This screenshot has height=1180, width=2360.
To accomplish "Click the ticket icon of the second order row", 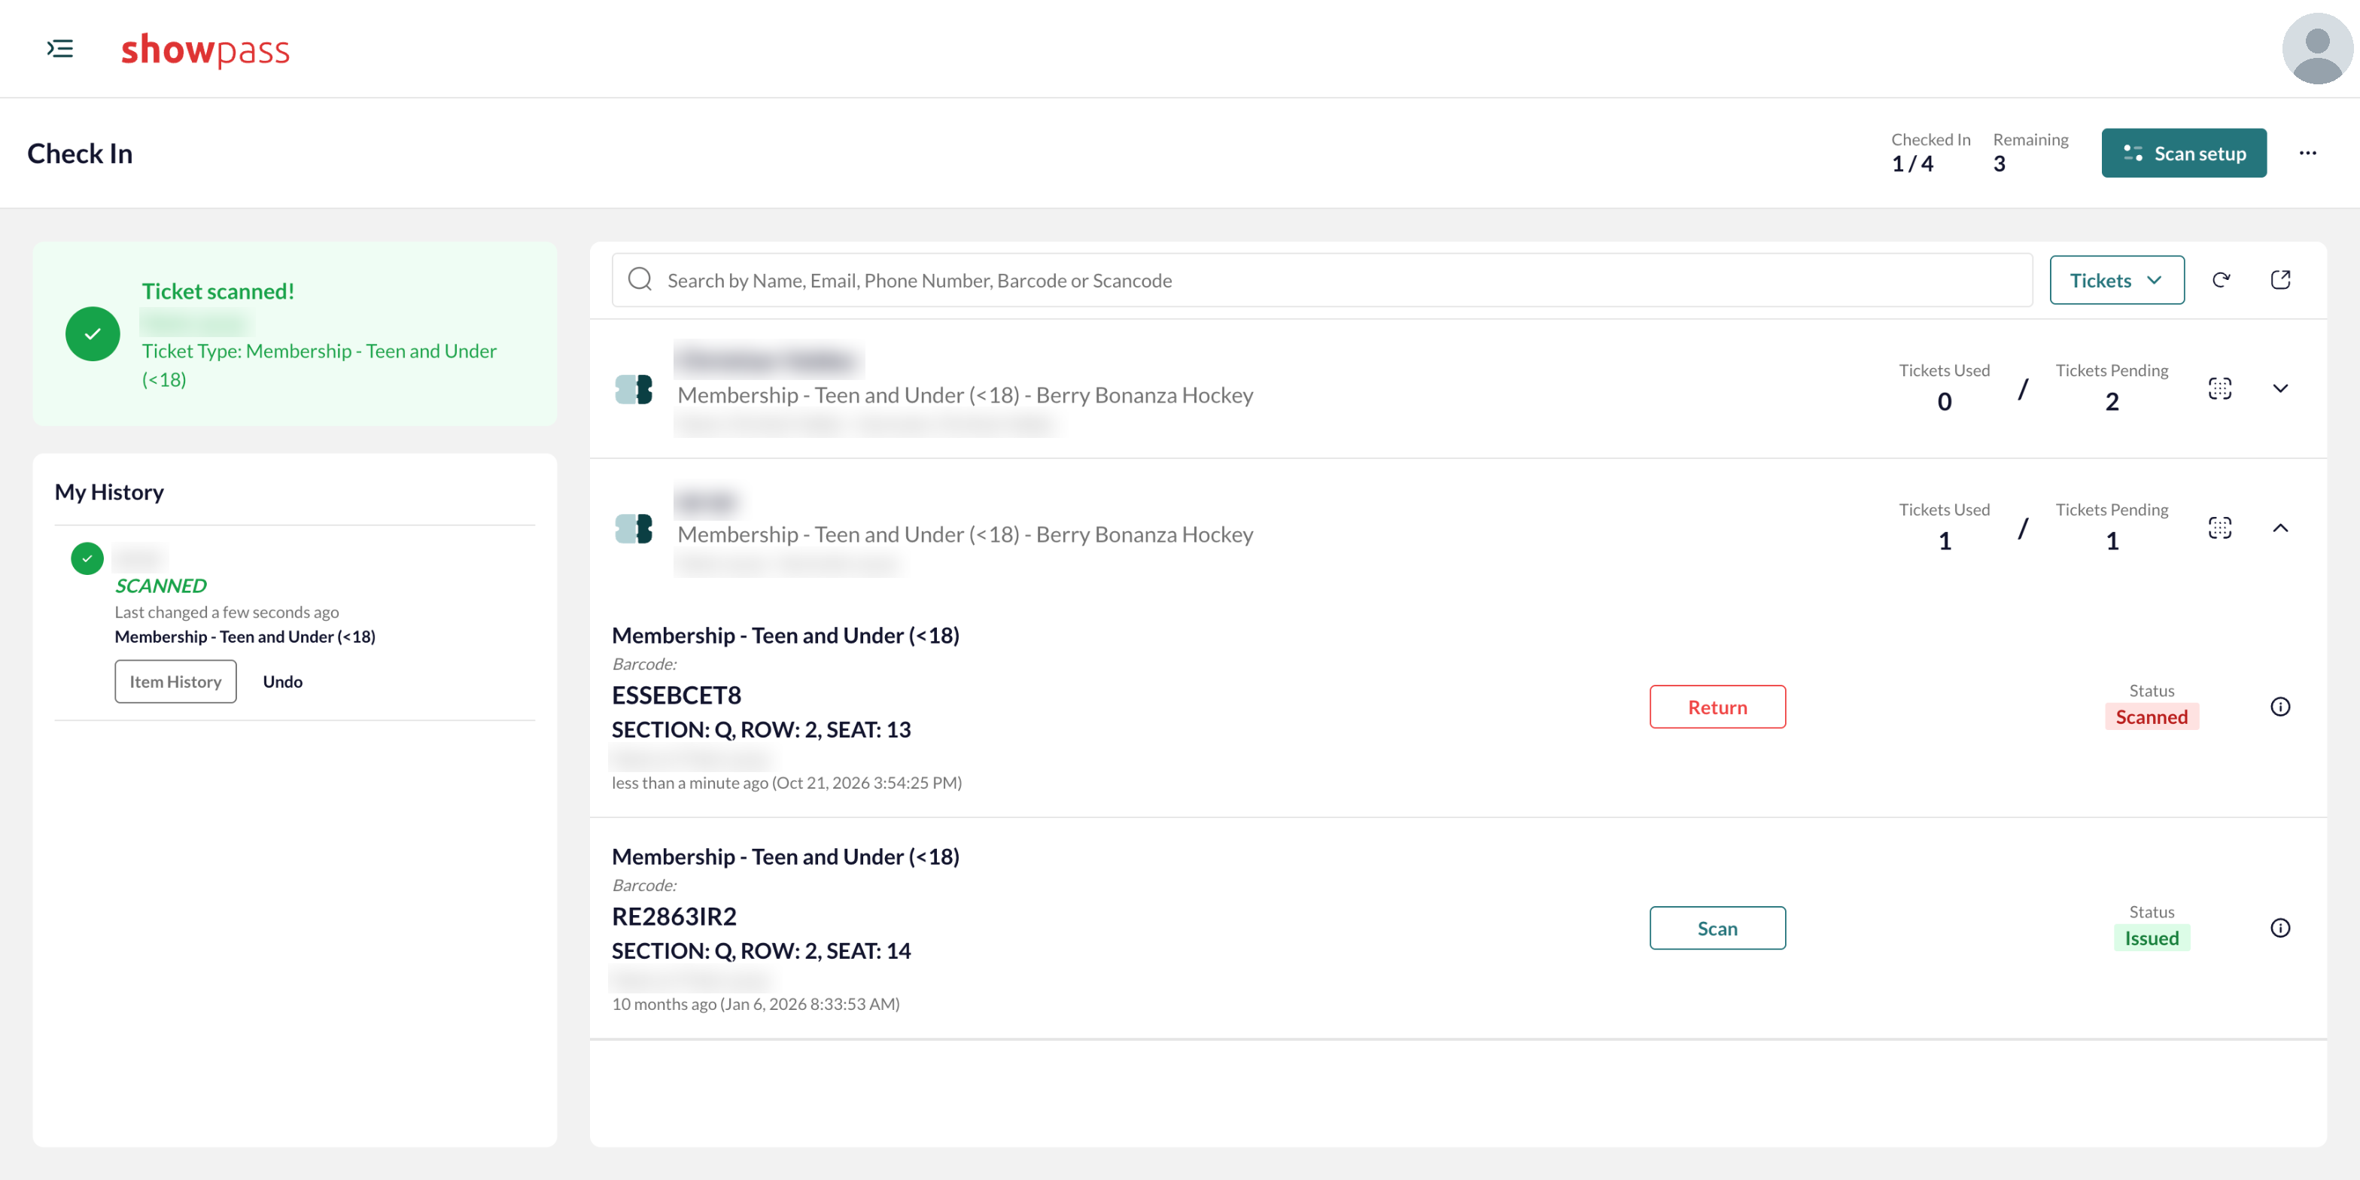I will 633,528.
